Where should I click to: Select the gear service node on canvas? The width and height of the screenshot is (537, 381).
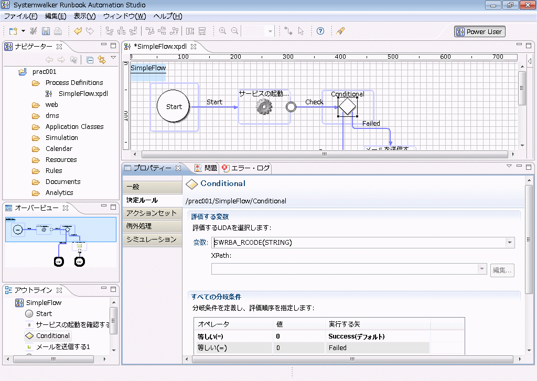click(264, 107)
